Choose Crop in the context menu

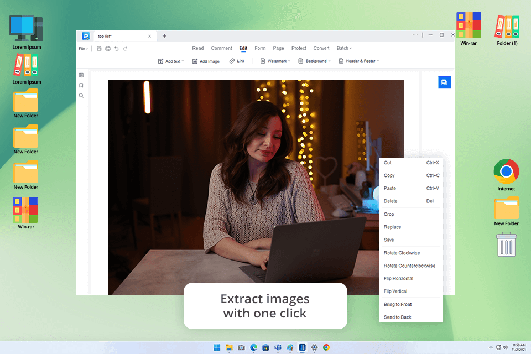tap(411, 214)
